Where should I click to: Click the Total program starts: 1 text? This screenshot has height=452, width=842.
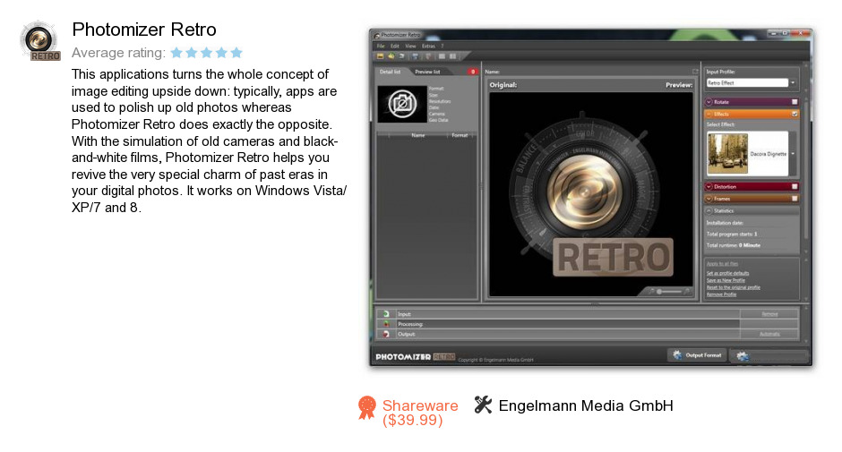[732, 234]
